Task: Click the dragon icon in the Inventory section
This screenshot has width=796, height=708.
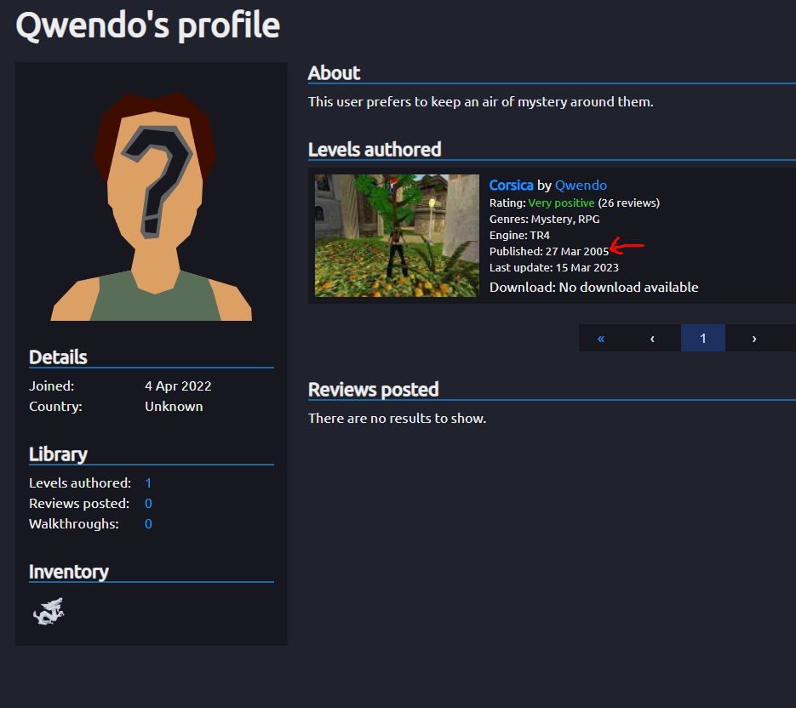Action: click(x=49, y=611)
